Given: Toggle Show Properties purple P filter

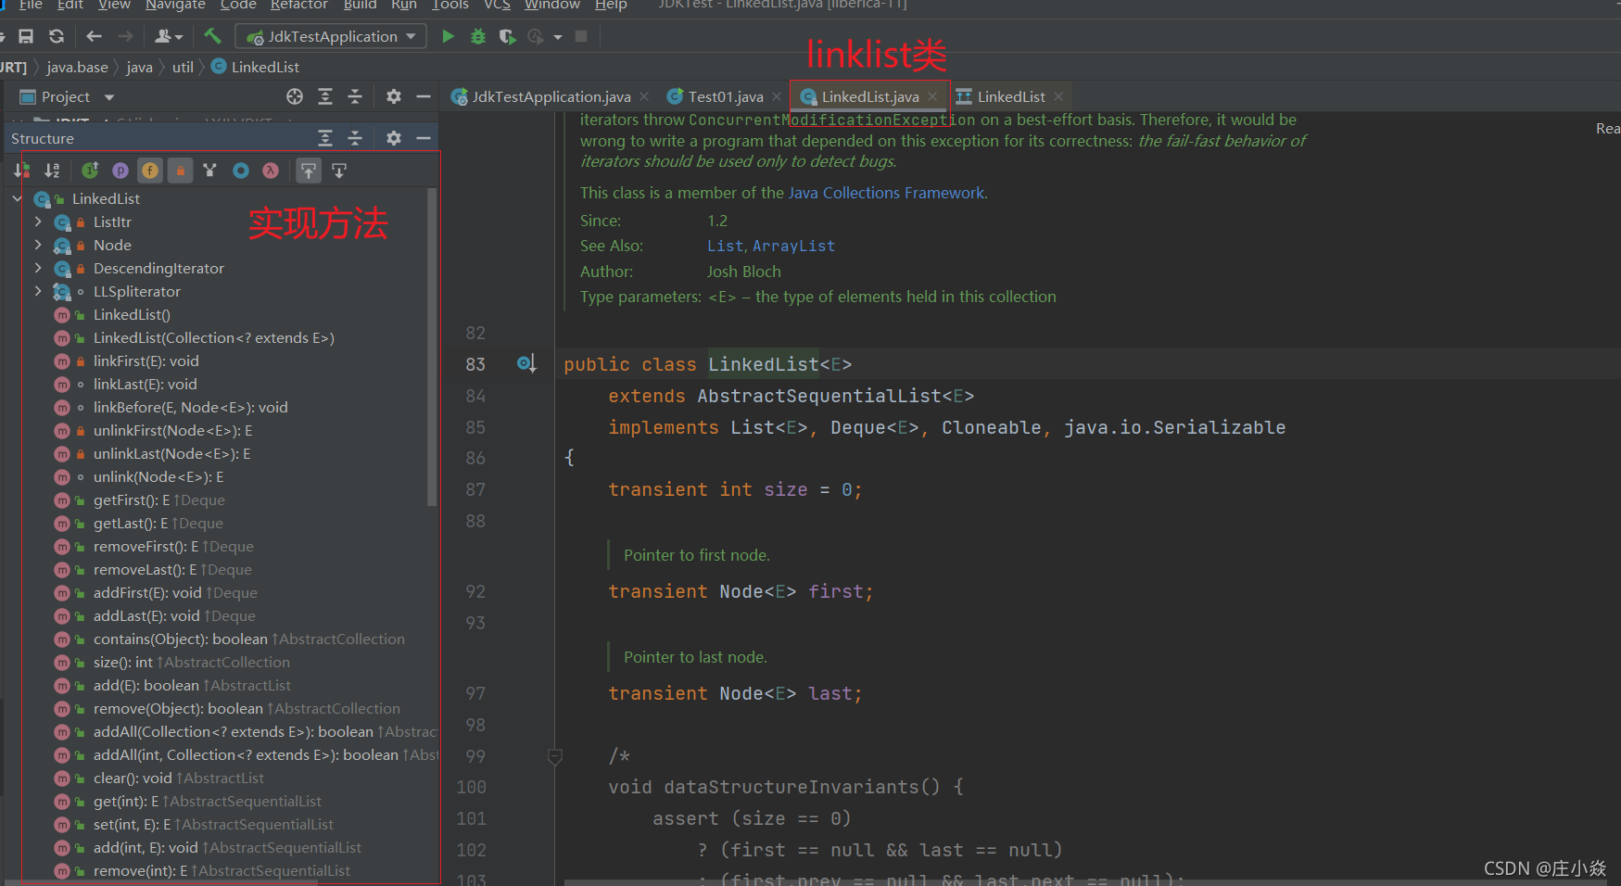Looking at the screenshot, I should coord(120,171).
